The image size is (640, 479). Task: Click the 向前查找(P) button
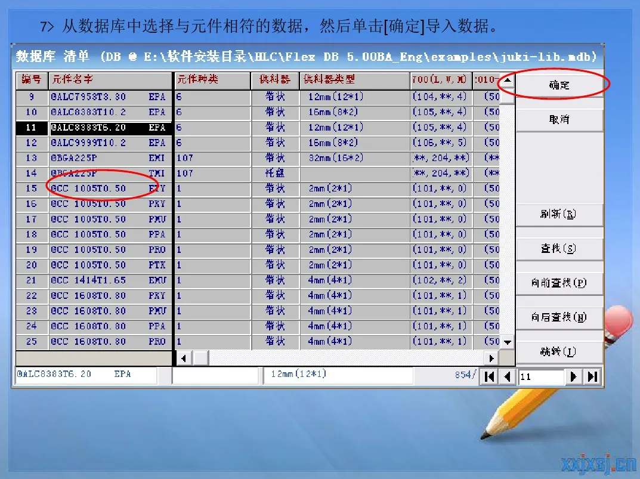559,283
